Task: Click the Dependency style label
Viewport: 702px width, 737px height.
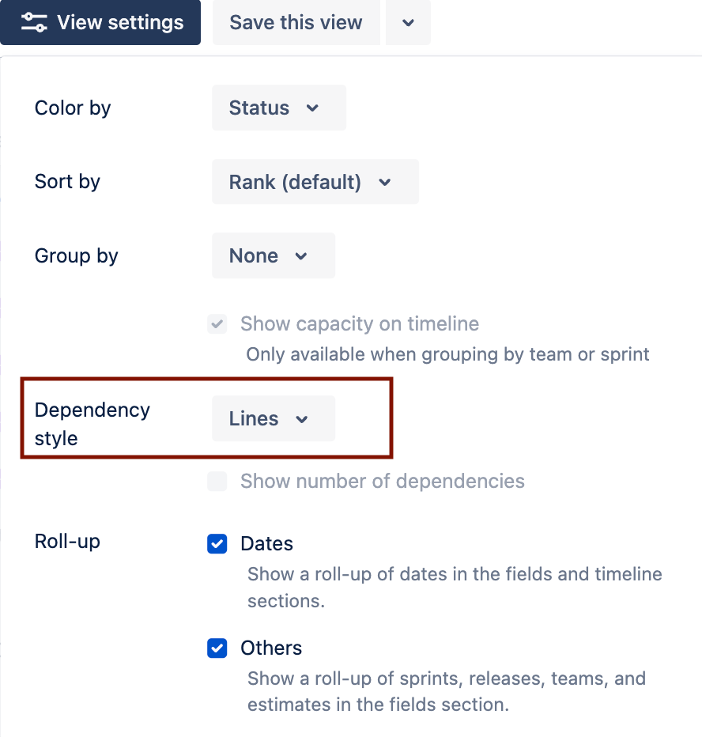Action: (92, 424)
